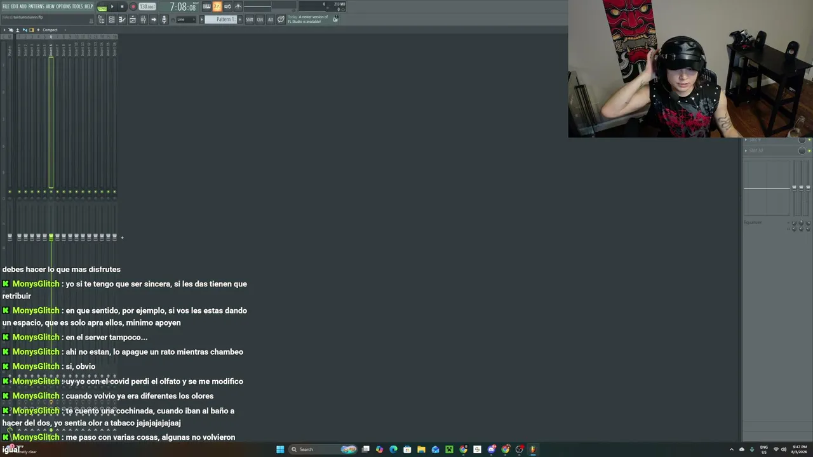Click the Ctrl modifier button
Viewport: 813px width, 457px height.
coord(260,20)
